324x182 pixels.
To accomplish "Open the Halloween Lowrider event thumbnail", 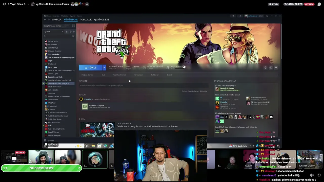I will 97,130.
